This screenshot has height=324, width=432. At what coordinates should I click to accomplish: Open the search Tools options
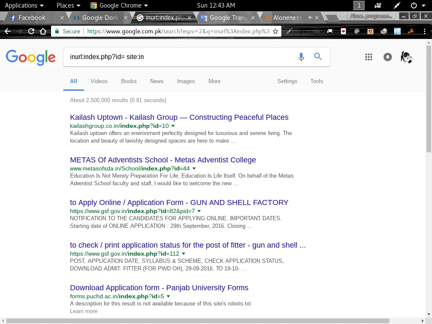(x=316, y=81)
